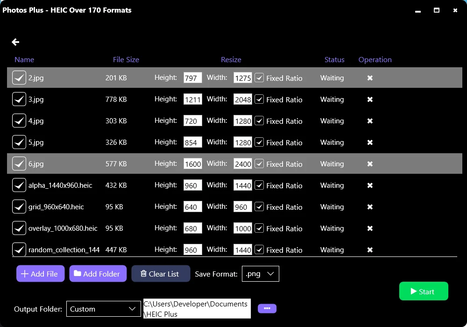Edit the Width field of 5.jpg
Image resolution: width=467 pixels, height=327 pixels.
(x=243, y=142)
